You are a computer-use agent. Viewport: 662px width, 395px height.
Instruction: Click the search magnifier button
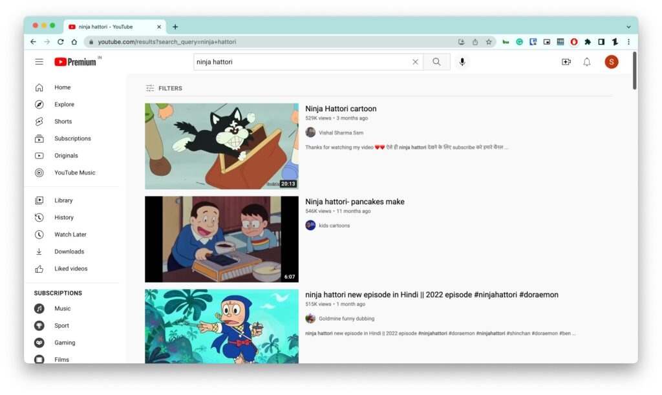pyautogui.click(x=436, y=62)
